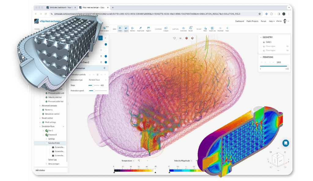Select the Inspect point tool
Screen dimensions: 313x181
141,29
